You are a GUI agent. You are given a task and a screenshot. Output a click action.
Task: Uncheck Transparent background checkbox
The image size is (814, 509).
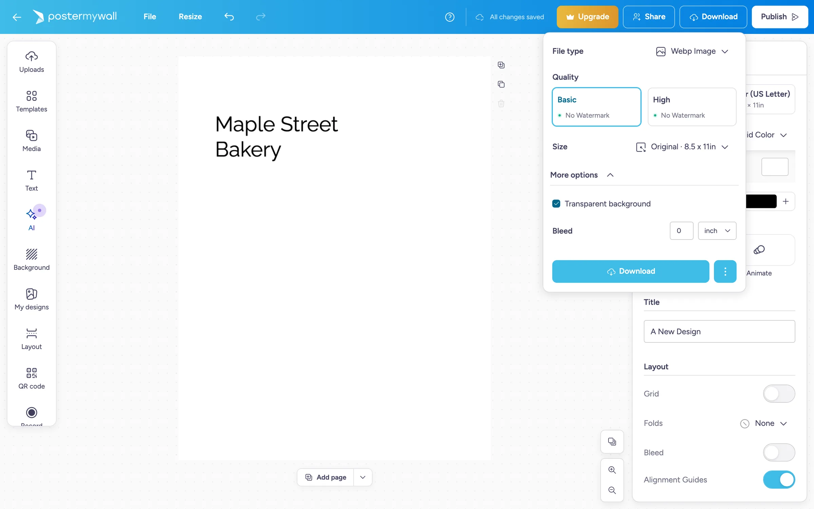[556, 204]
